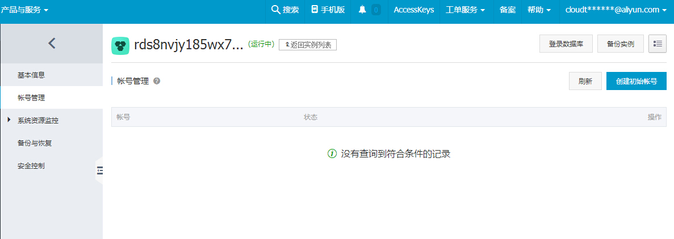Click the notification bell icon
The height and width of the screenshot is (239, 674).
click(362, 10)
